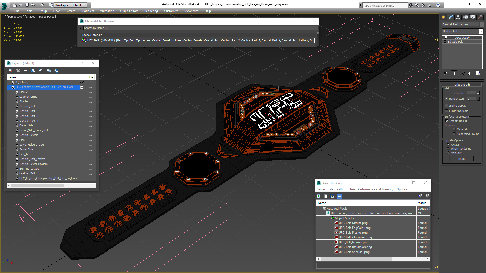Click Iterations spinner arrows
This screenshot has height=273, width=486.
[x=478, y=93]
